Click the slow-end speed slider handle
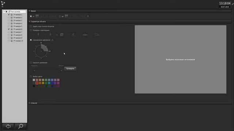Image resolution: width=234 pixels, height=131 pixels. pyautogui.click(x=34, y=71)
